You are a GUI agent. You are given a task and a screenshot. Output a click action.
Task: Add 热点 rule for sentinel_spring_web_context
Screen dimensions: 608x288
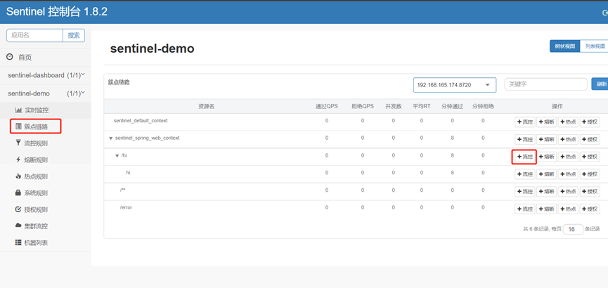coord(568,139)
